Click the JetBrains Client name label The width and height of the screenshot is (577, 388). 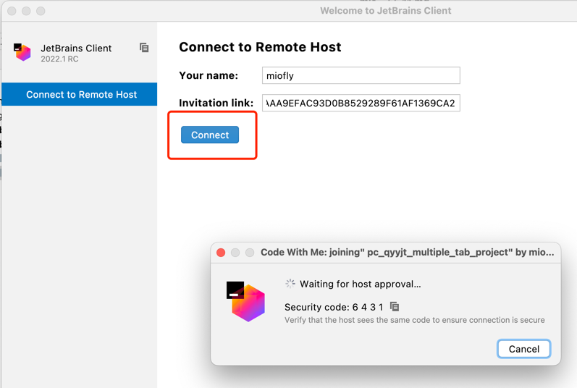pos(76,48)
